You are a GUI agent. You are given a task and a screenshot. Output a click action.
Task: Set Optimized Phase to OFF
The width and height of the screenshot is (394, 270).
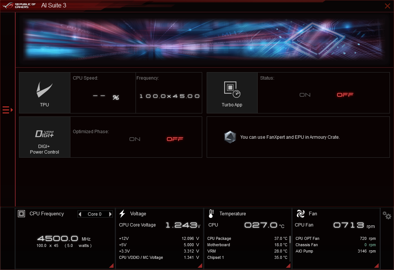(x=175, y=139)
